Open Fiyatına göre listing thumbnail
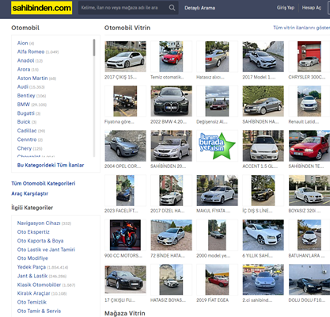 125,101
